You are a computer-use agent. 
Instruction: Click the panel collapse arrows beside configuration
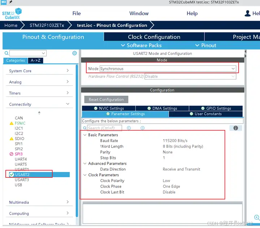click(246, 54)
